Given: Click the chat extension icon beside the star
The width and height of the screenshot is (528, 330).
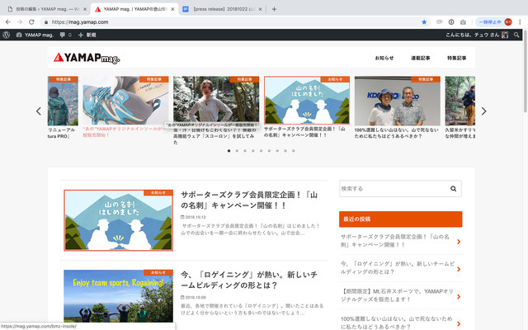Looking at the screenshot, I should point(439,22).
